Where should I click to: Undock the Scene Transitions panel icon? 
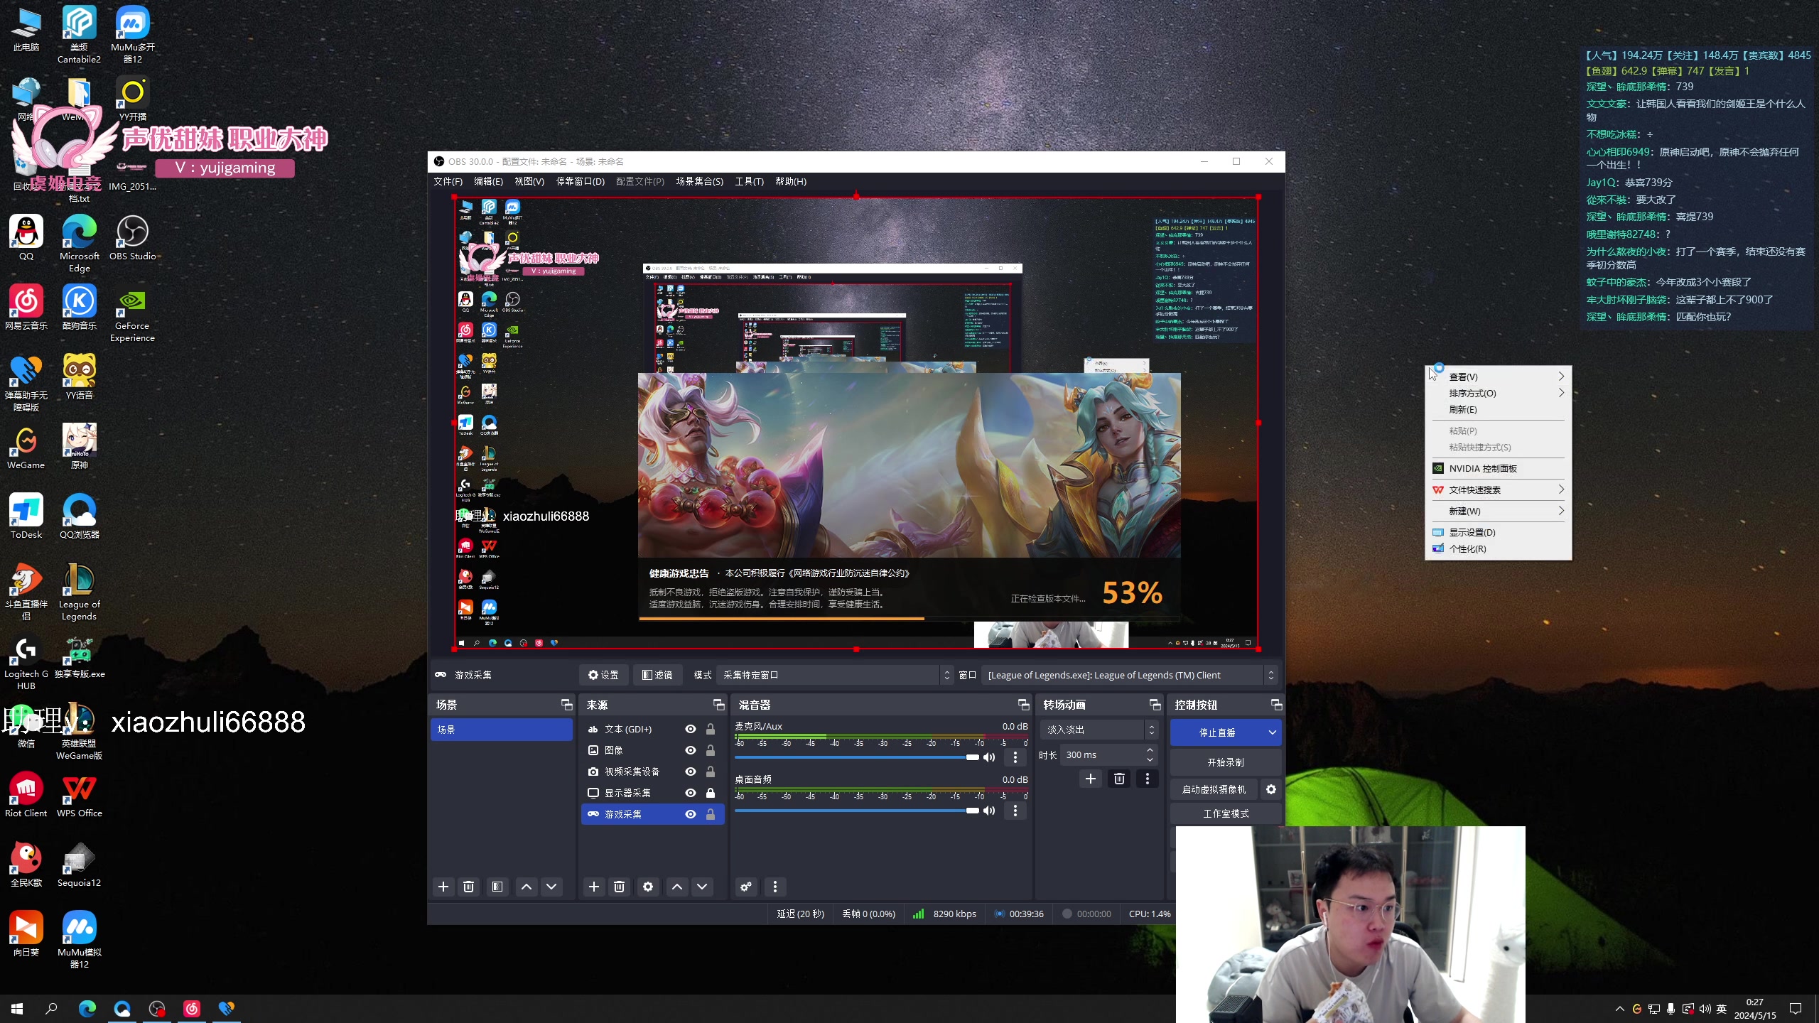coord(1155,705)
